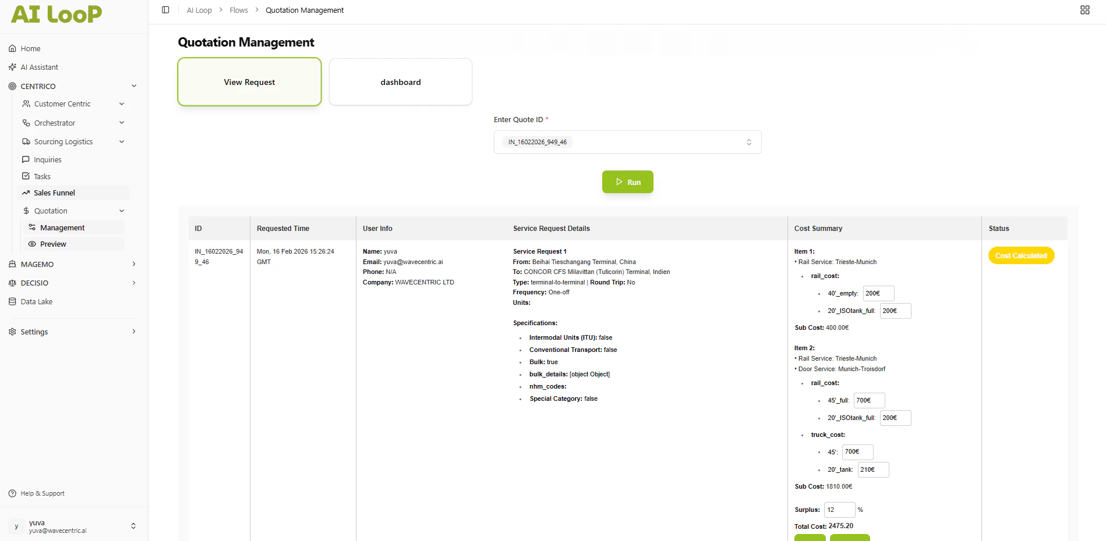Click the Data Lake database icon
The height and width of the screenshot is (541, 1106).
(12, 301)
